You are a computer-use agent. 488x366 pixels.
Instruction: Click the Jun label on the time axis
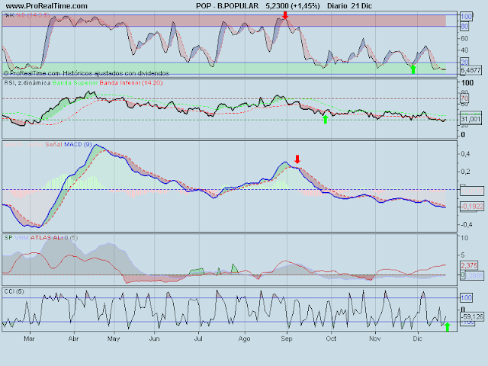[x=154, y=339]
